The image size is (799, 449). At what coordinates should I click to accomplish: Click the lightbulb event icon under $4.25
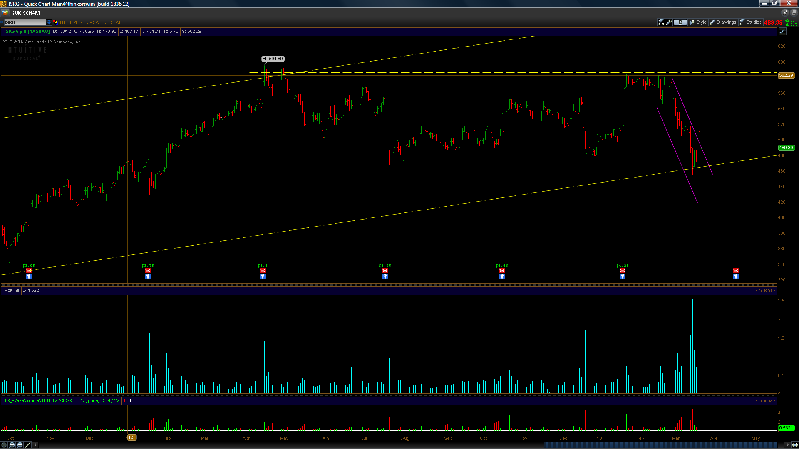623,276
